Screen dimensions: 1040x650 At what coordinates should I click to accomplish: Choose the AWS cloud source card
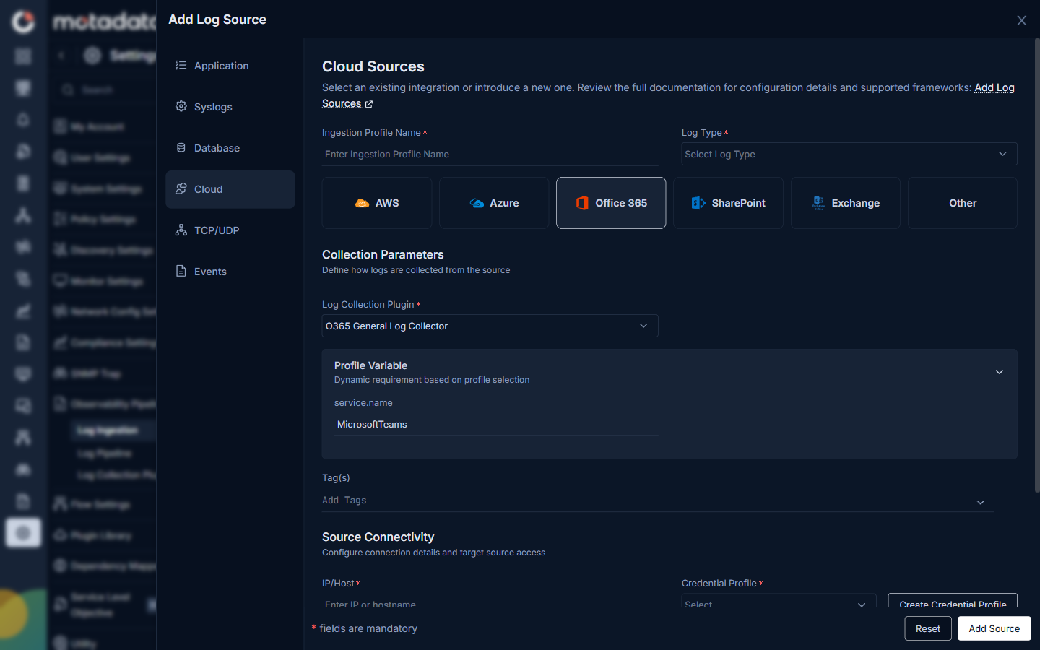pyautogui.click(x=377, y=203)
